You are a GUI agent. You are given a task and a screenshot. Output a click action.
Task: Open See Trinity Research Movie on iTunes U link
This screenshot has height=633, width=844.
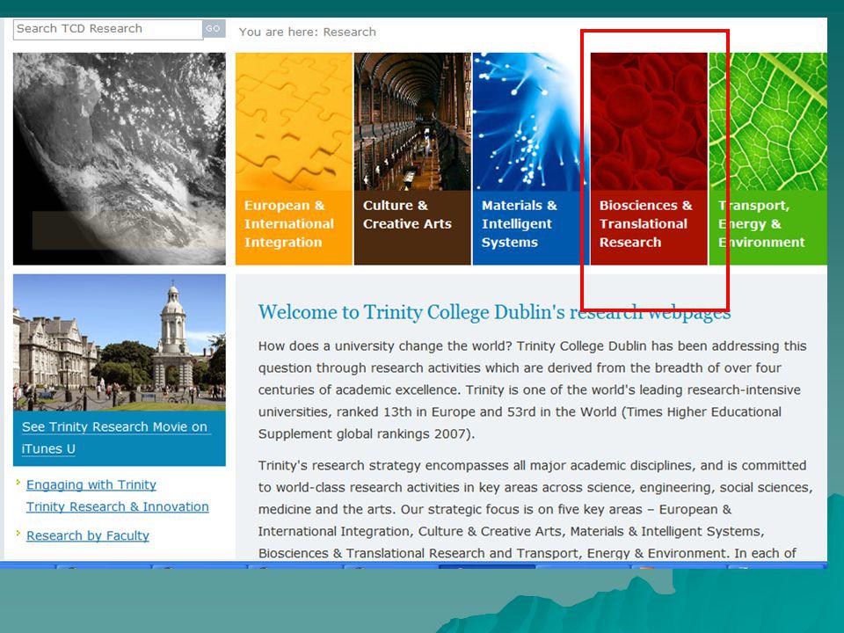pyautogui.click(x=114, y=438)
